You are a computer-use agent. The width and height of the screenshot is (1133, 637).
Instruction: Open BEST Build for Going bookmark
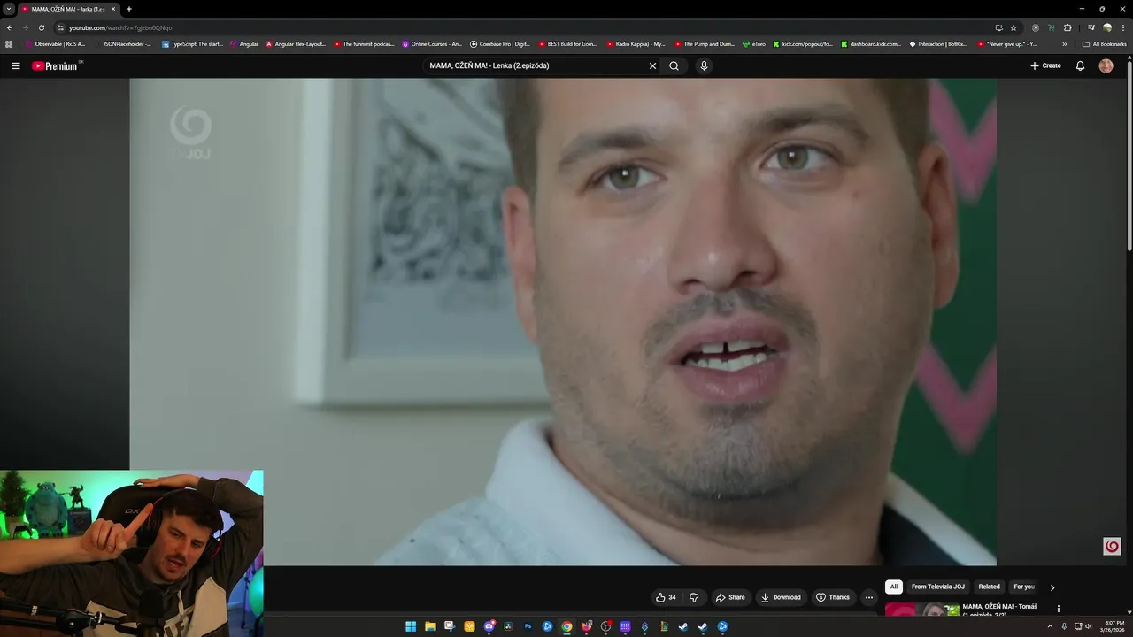click(x=568, y=43)
